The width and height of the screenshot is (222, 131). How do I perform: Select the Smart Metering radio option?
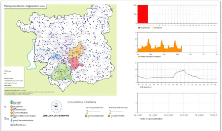[85, 102]
